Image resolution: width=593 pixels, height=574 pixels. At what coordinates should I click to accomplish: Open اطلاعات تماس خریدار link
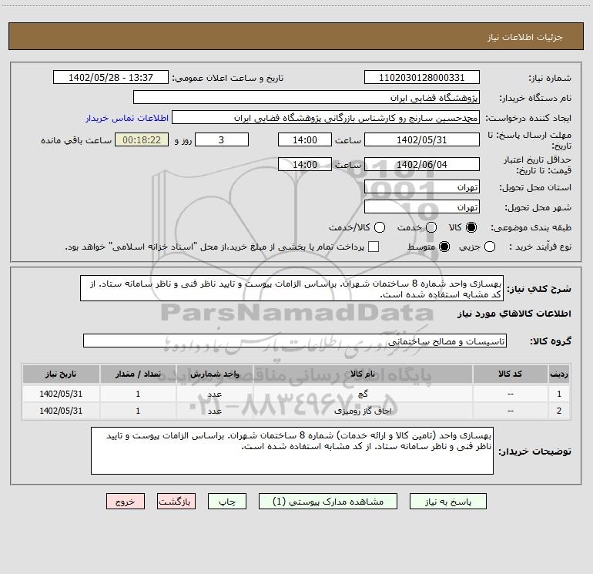[127, 118]
